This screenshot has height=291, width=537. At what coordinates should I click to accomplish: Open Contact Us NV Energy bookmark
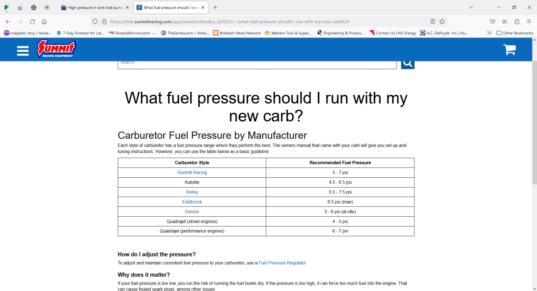393,33
